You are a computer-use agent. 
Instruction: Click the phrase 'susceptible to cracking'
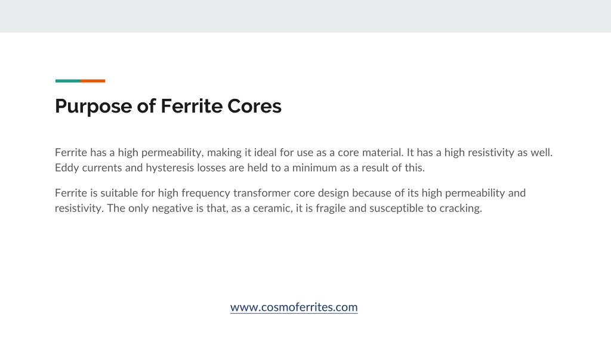[x=425, y=208]
